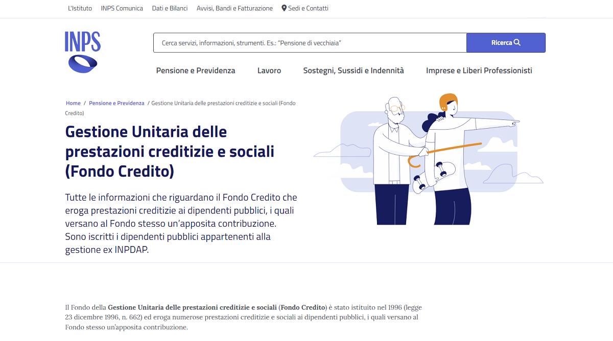Go to Home in breadcrumb
Viewport: 613px width, 341px height.
pos(73,103)
